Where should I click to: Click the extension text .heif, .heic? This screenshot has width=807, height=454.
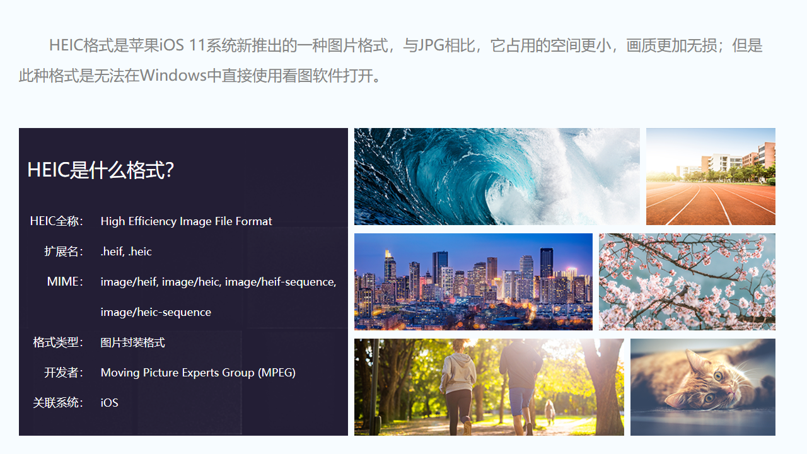pyautogui.click(x=125, y=251)
